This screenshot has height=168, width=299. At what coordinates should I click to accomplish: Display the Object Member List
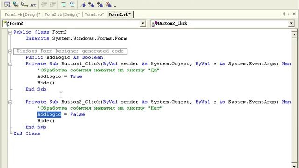point(7,5)
